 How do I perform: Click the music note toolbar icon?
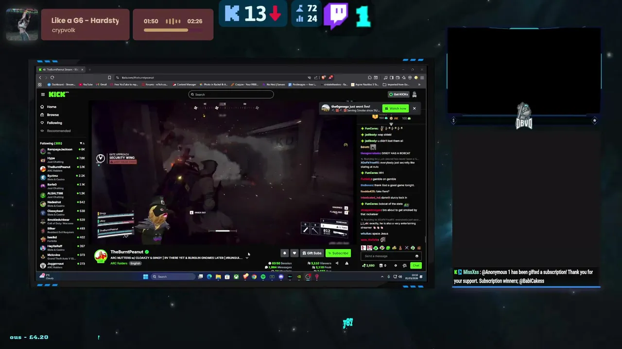pos(385,78)
